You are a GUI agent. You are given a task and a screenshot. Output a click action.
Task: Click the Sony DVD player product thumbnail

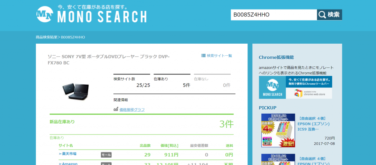point(76,91)
